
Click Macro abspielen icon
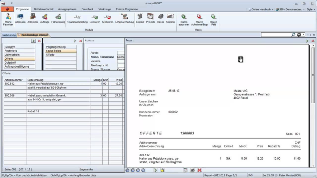pos(184,19)
